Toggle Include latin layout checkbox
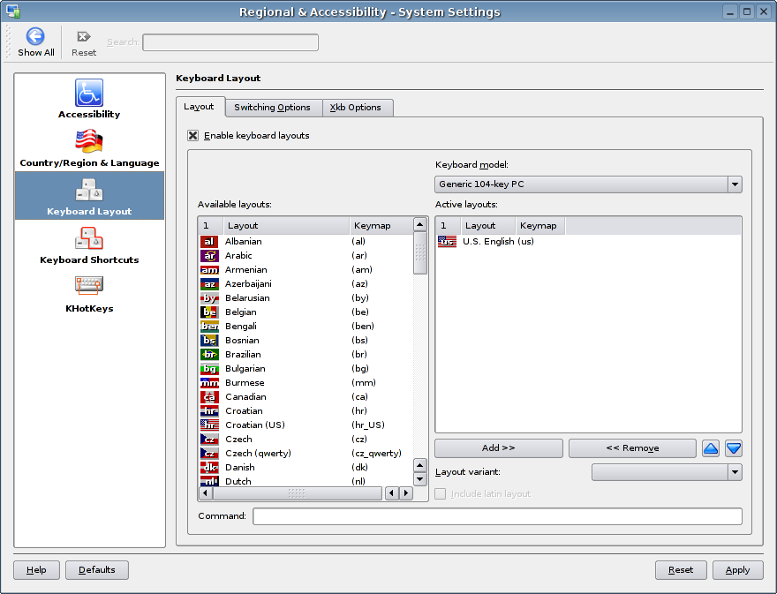Image resolution: width=777 pixels, height=594 pixels. 440,494
